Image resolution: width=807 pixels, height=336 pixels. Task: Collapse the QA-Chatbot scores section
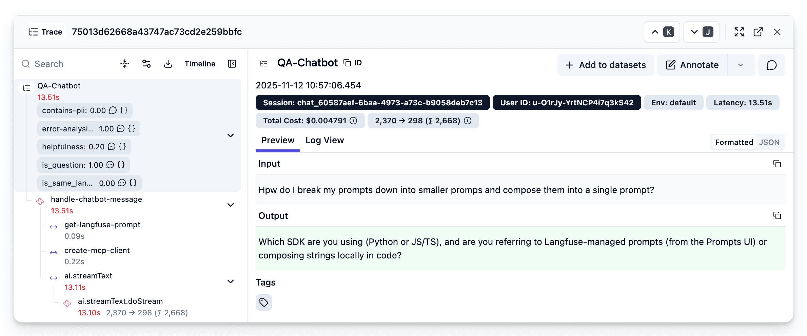coord(231,135)
